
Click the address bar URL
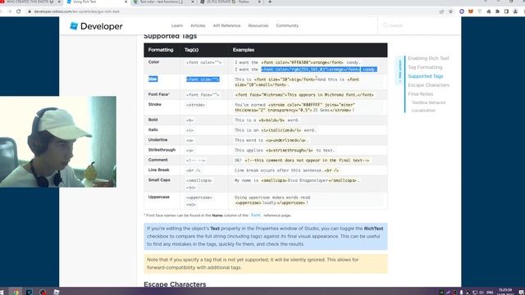tap(76, 11)
